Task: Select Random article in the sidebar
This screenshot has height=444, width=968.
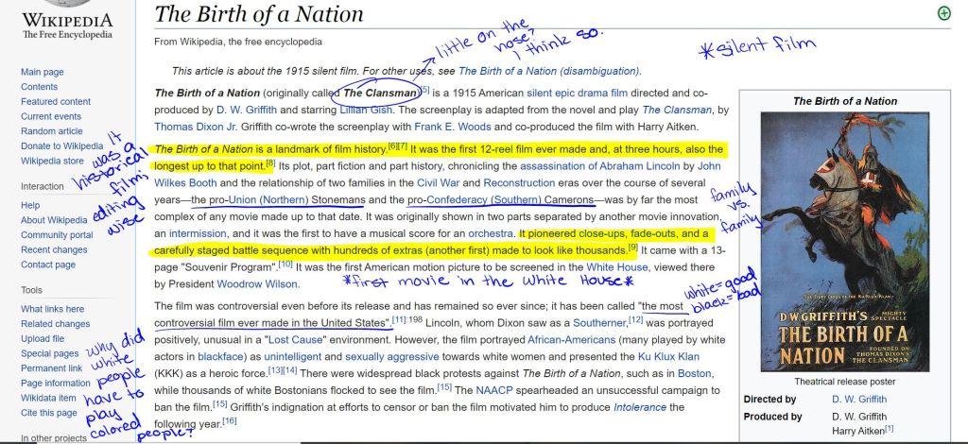Action: click(x=52, y=131)
